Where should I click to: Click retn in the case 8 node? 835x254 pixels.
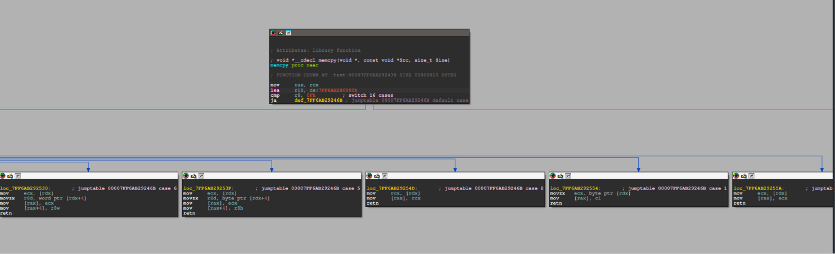click(372, 203)
